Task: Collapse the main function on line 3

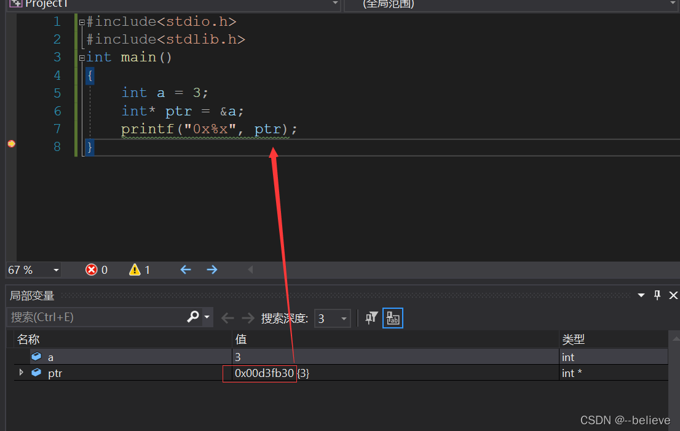Action: pyautogui.click(x=82, y=58)
